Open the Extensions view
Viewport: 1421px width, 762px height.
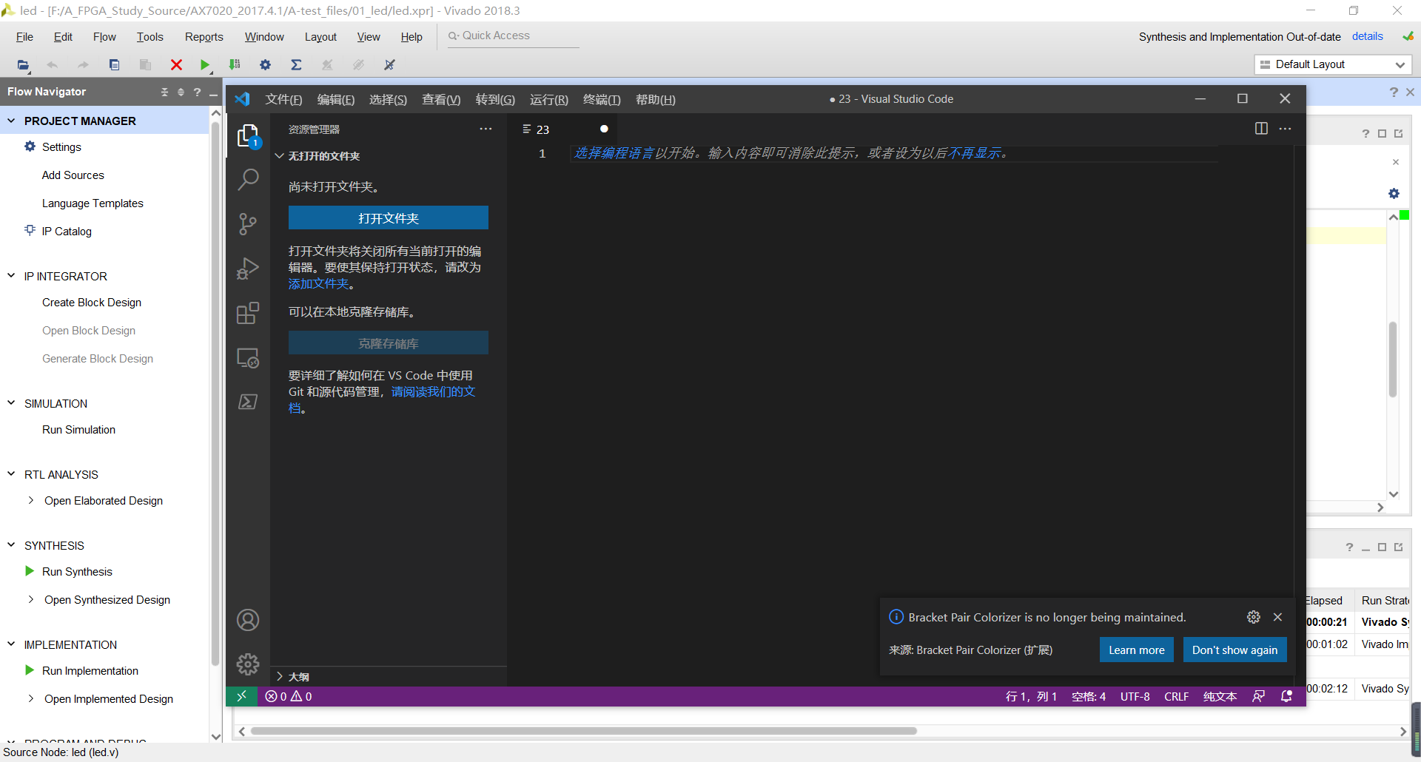click(247, 313)
